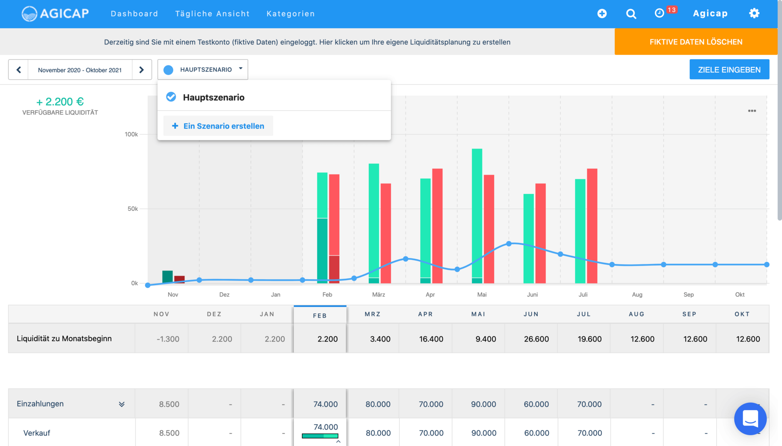Switch to Tägliche Ansicht tab

pyautogui.click(x=212, y=14)
